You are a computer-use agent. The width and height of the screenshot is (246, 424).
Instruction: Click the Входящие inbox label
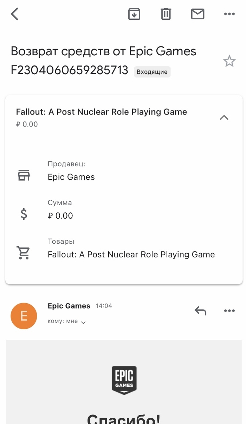(x=152, y=72)
